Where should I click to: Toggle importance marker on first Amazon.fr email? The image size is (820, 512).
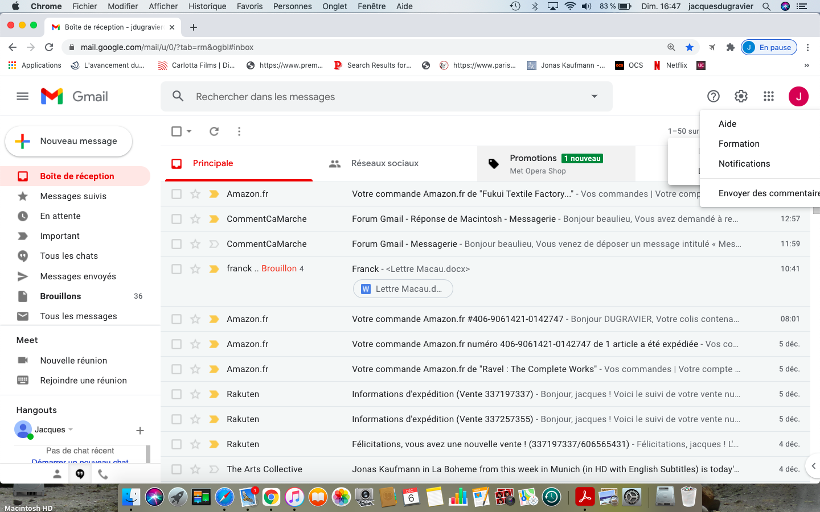coord(214,194)
